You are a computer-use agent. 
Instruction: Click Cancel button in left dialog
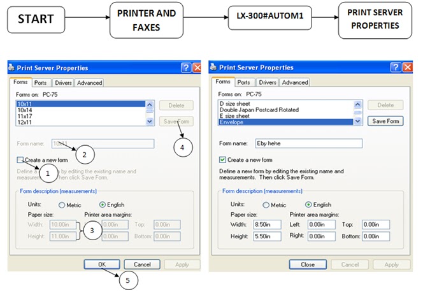tap(142, 264)
